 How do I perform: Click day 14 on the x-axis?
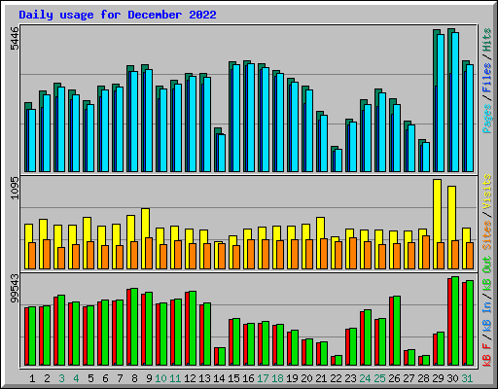(x=219, y=378)
